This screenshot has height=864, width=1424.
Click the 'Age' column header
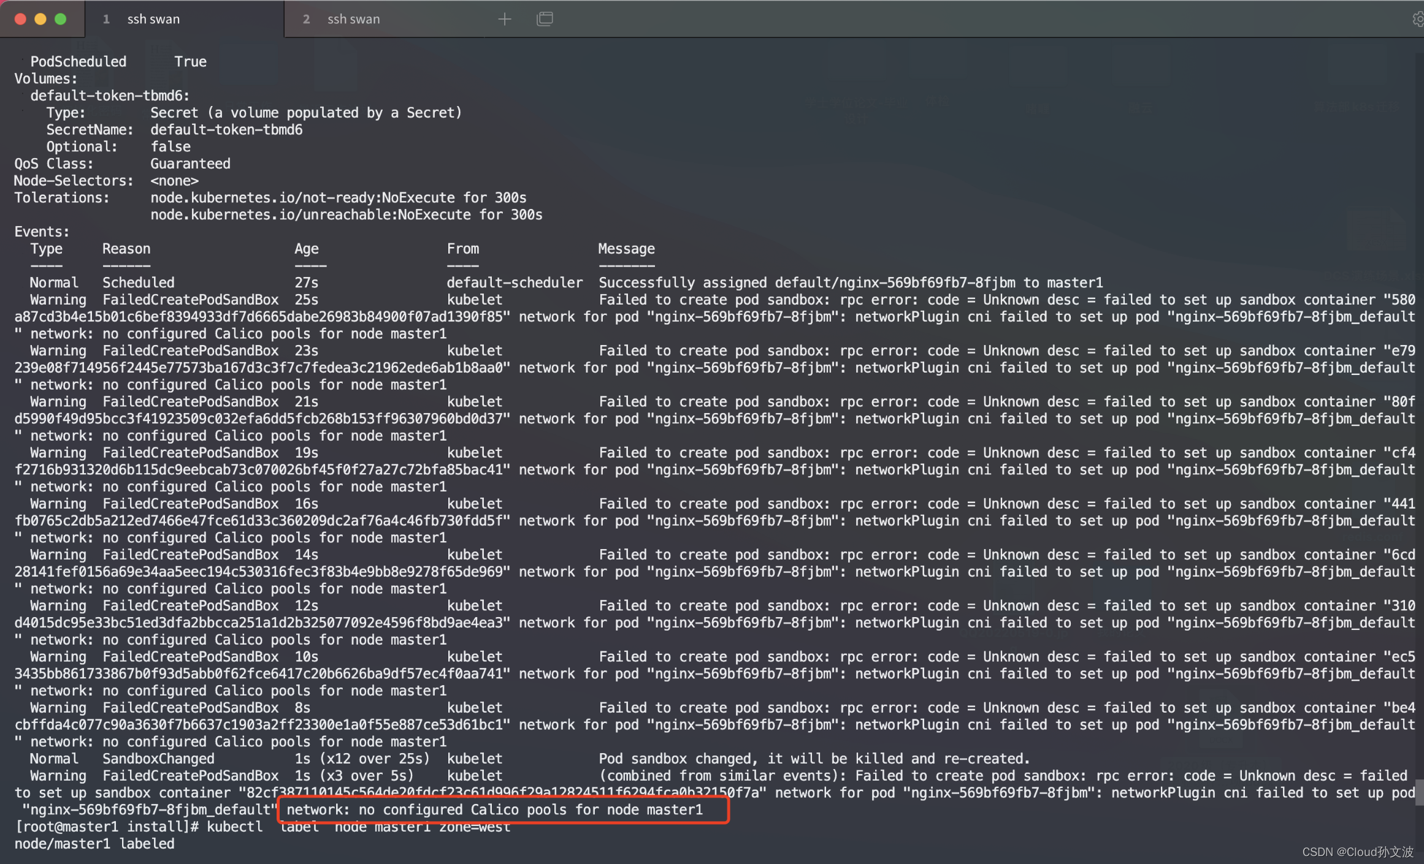pyautogui.click(x=306, y=249)
